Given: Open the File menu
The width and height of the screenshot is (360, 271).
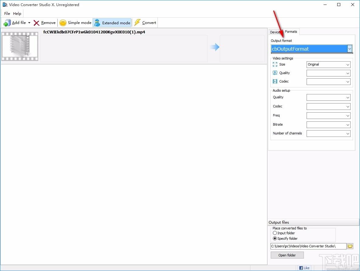Looking at the screenshot, I should click(x=7, y=14).
